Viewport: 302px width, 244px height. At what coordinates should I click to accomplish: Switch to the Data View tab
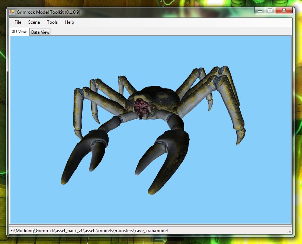(x=40, y=32)
